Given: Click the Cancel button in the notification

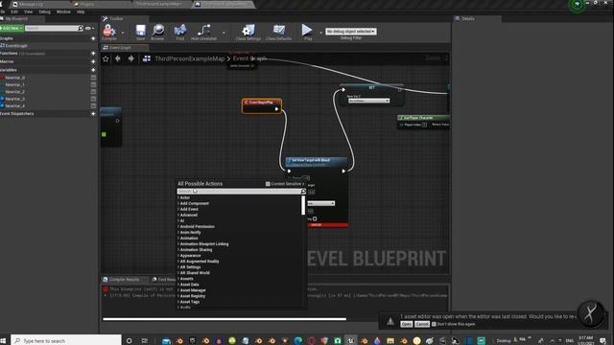Looking at the screenshot, I should pyautogui.click(x=422, y=324).
